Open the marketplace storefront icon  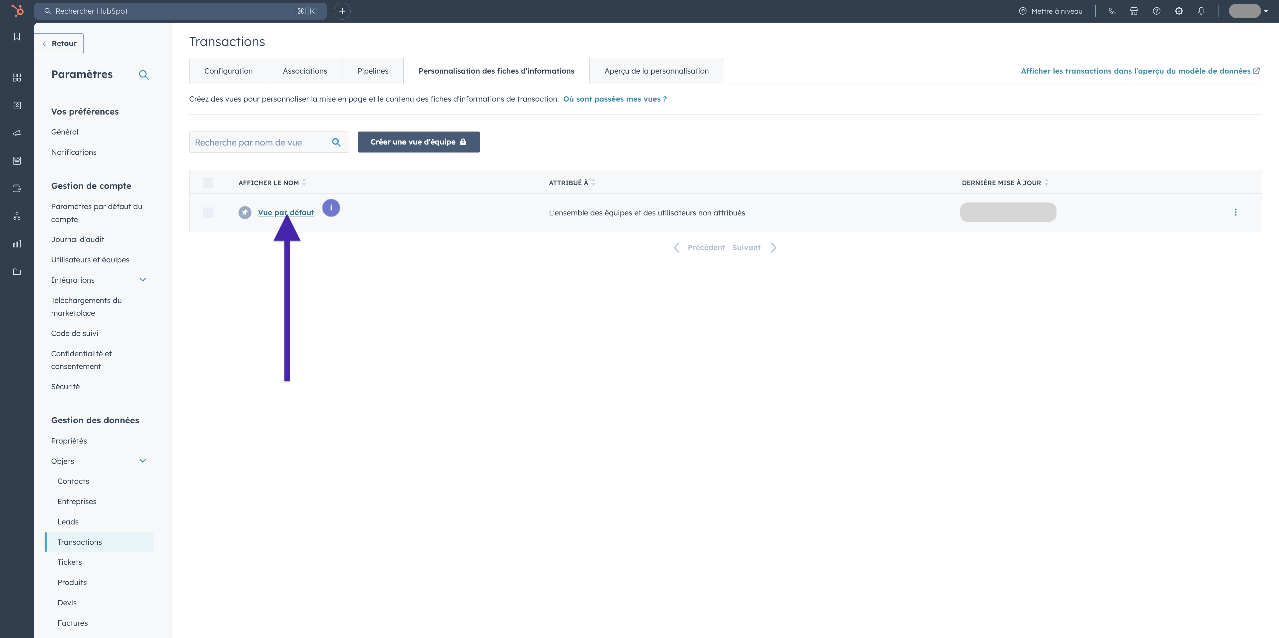[1134, 11]
